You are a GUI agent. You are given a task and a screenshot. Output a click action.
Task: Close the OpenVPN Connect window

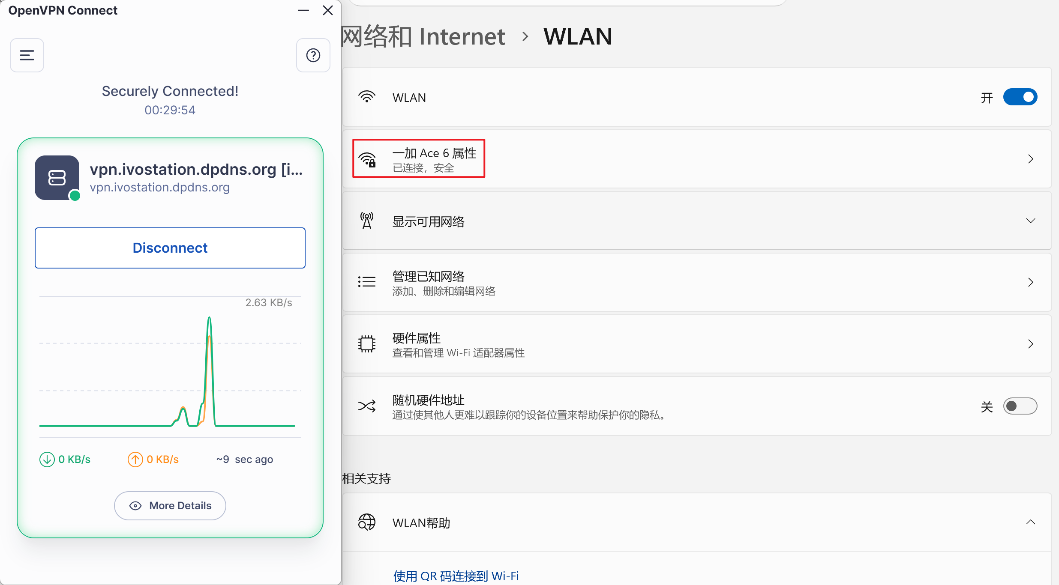click(328, 10)
